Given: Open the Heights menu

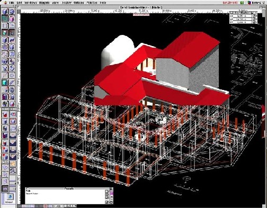Looking at the screenshot, I should click(44, 3).
